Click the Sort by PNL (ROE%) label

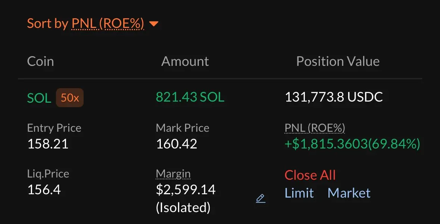(85, 23)
